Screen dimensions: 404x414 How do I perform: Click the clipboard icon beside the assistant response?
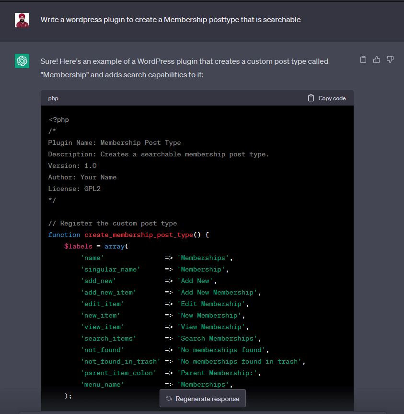[x=363, y=59]
